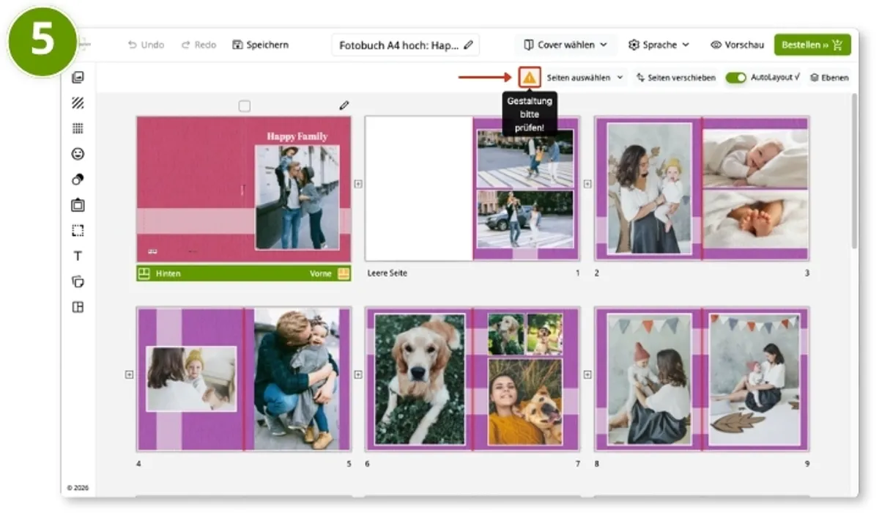Select the girl with dog selfie on page 7
Viewport: 879px width, 513px height.
(525, 402)
